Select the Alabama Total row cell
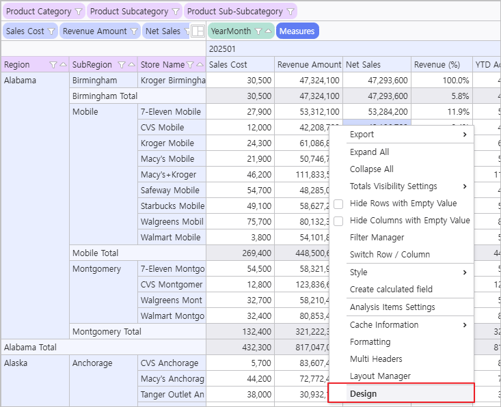The height and width of the screenshot is (407, 501). (31, 348)
